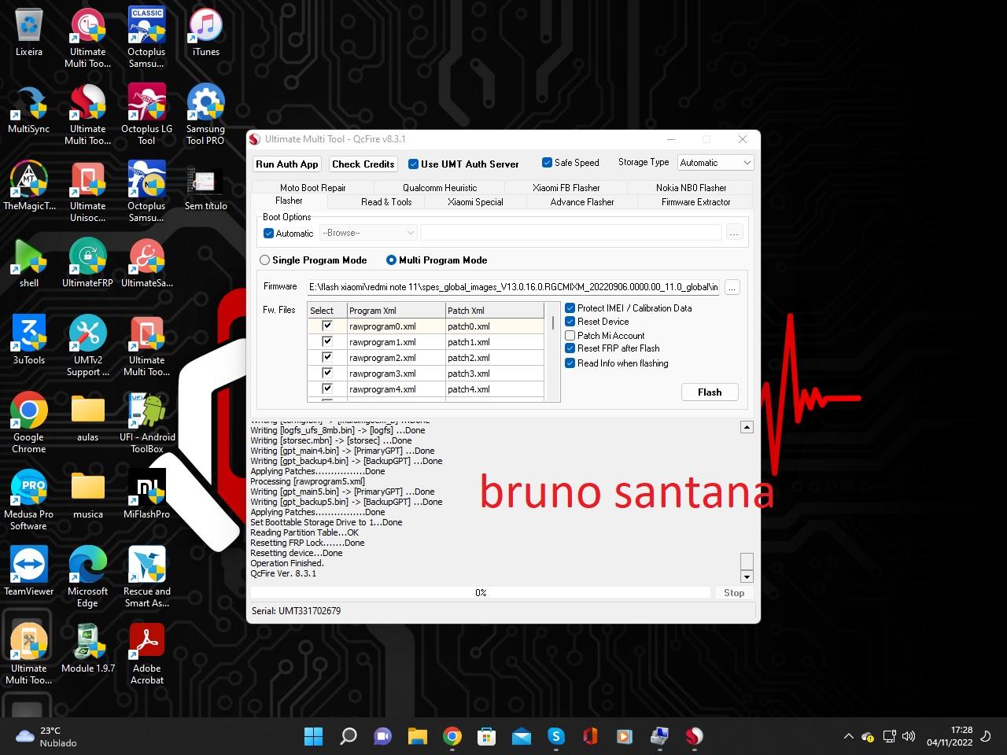Launch UltimateFRP from the desktop
Viewport: 1007px width, 755px height.
point(87,263)
